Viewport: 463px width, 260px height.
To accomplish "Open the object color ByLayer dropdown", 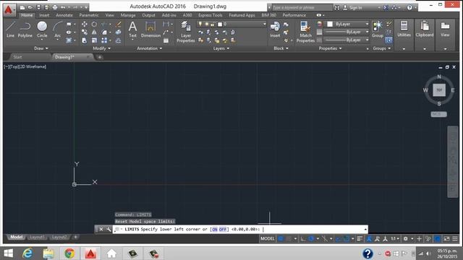I will point(367,24).
